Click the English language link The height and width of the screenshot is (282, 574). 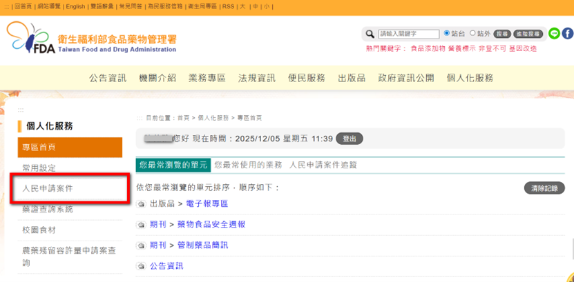pyautogui.click(x=75, y=6)
